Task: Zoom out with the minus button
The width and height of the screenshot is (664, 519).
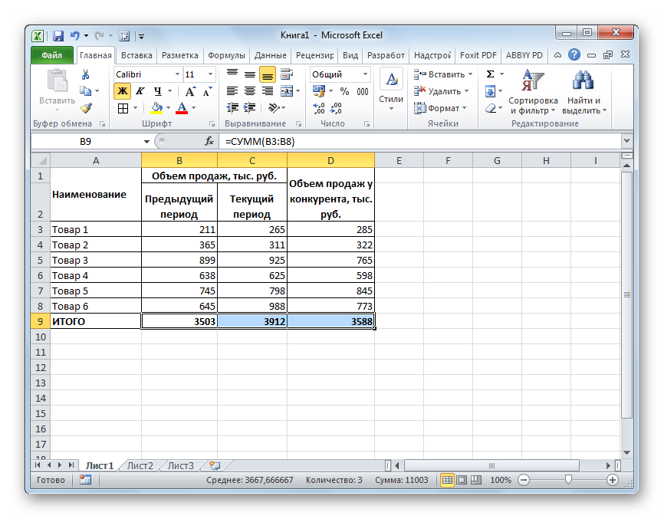Action: point(524,480)
